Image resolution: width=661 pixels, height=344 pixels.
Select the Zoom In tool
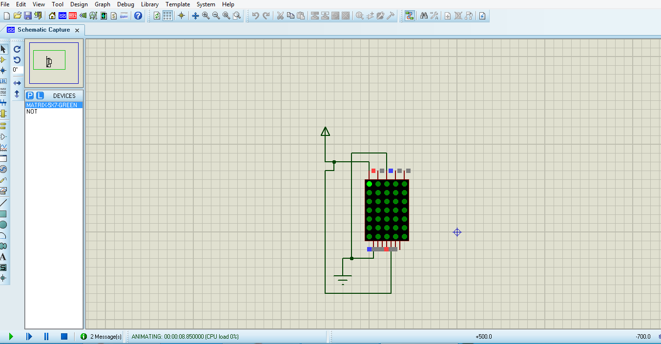pos(207,16)
